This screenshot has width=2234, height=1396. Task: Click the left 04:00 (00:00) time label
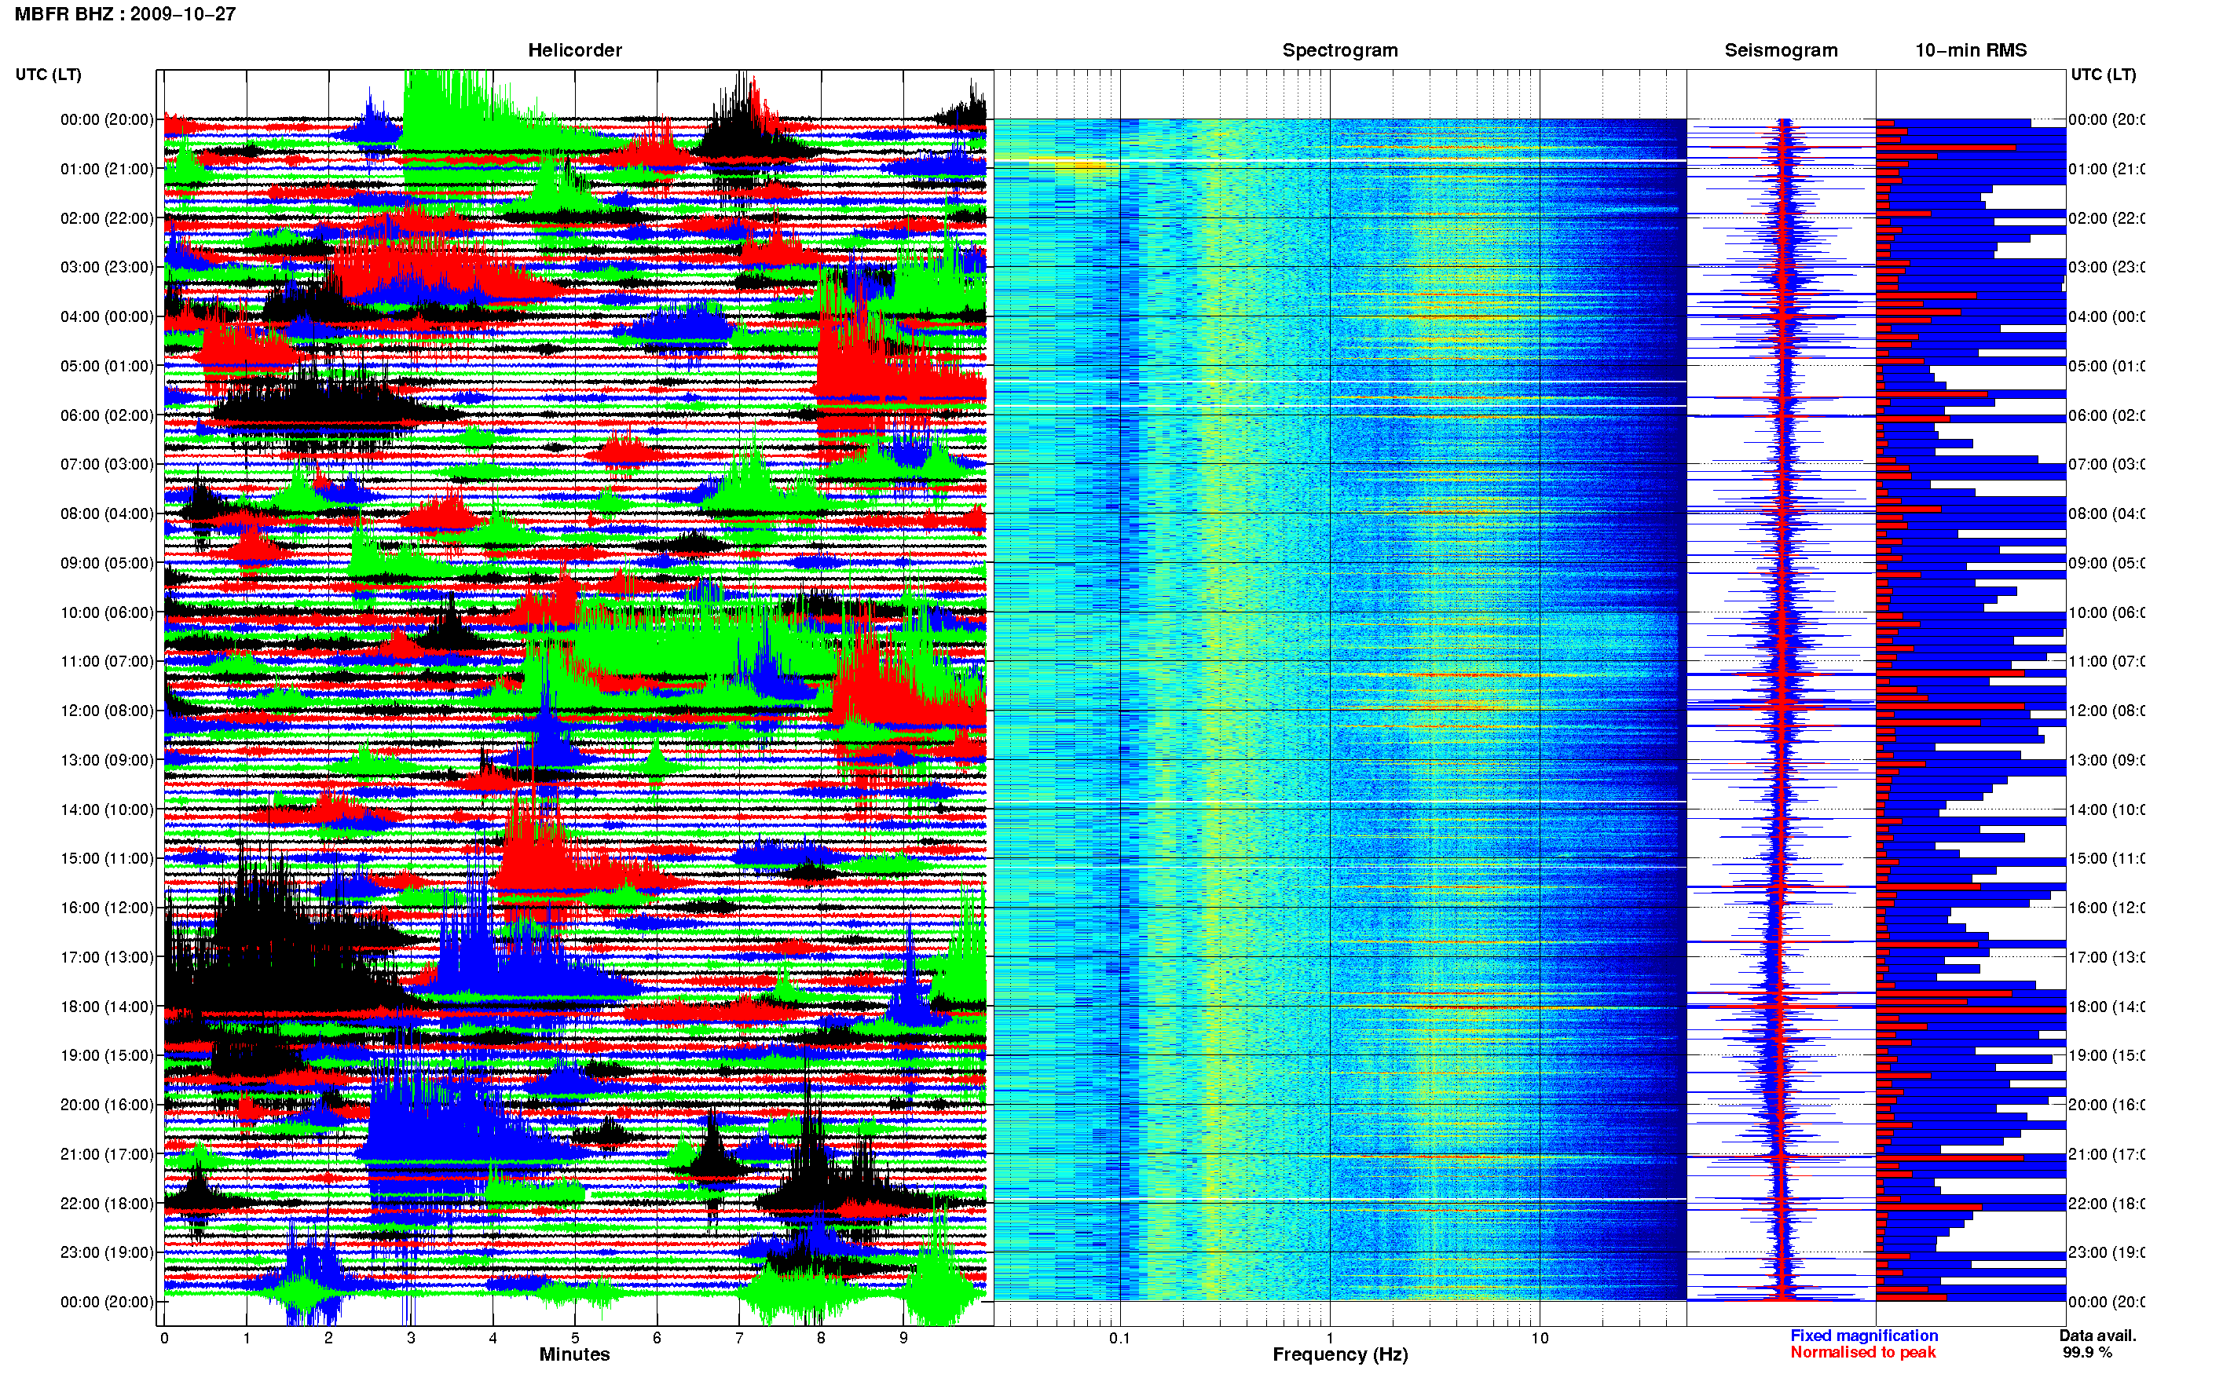pyautogui.click(x=107, y=316)
